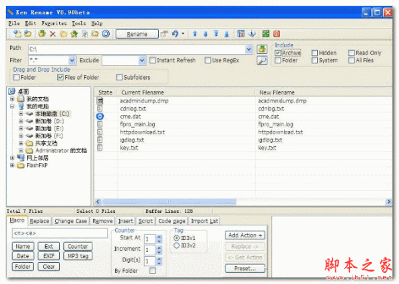Expand the FlashFXP tree node
Viewport: 399px width, 284px height.
click(x=12, y=165)
